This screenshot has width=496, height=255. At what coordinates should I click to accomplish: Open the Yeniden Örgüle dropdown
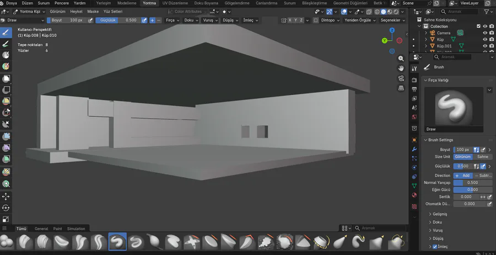pos(358,20)
